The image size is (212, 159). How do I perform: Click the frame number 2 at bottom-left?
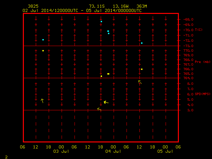[x=6, y=157]
